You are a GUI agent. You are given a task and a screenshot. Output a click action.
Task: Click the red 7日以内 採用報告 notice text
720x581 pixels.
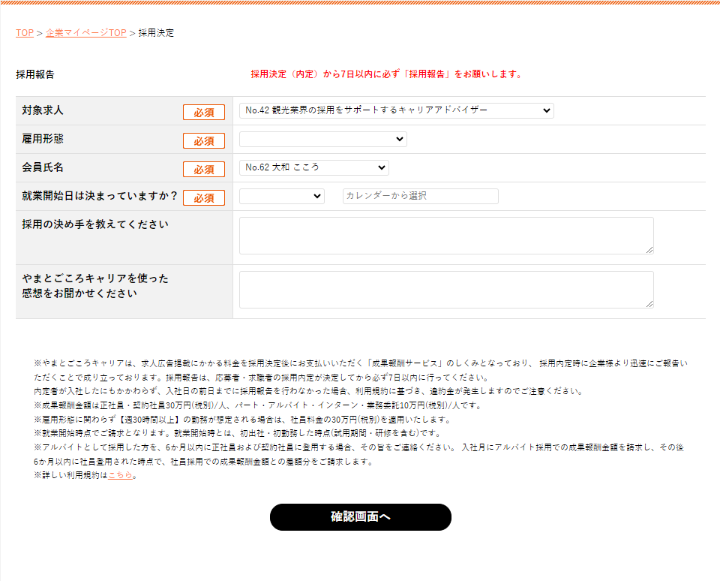point(385,74)
